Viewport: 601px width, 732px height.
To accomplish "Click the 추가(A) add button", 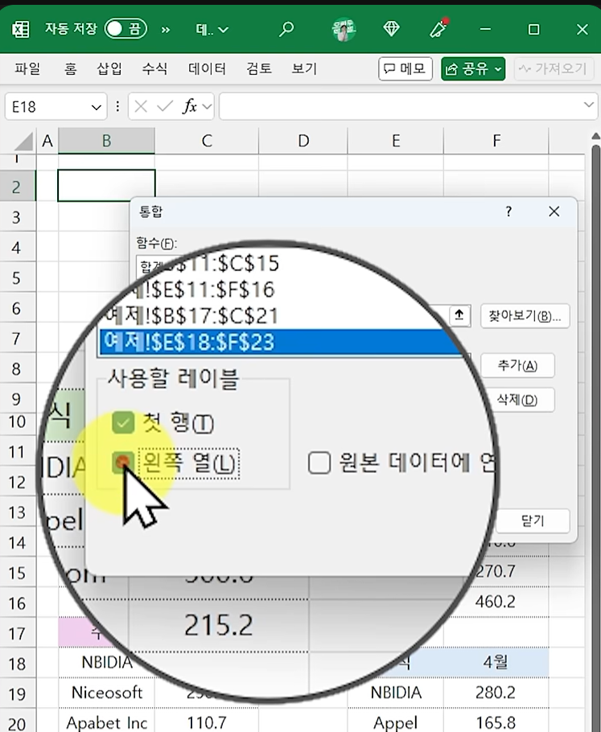I will (x=517, y=365).
